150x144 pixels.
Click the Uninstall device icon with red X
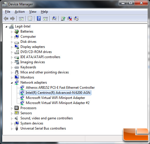coord(70,18)
